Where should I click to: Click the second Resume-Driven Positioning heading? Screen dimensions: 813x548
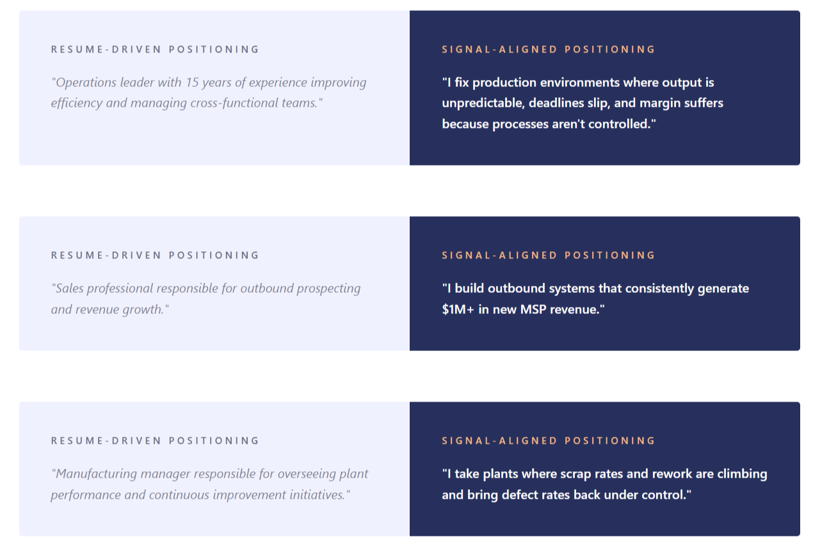point(155,255)
